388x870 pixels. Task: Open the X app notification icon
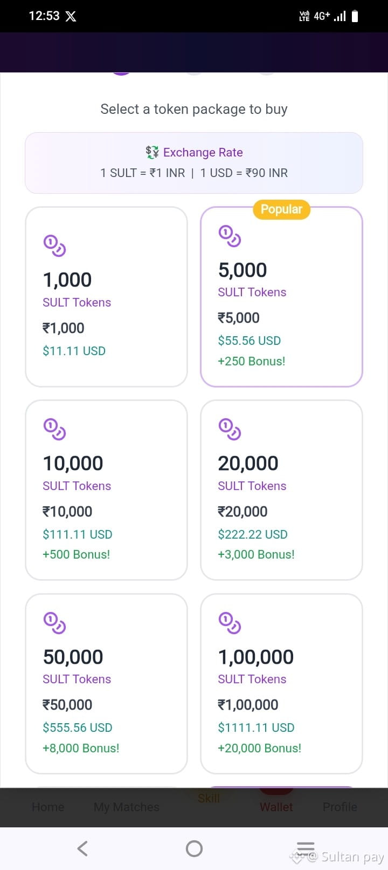coord(71,16)
